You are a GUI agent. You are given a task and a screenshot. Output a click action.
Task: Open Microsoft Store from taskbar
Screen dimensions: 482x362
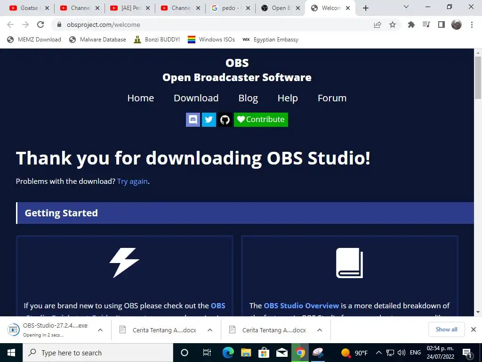(264, 353)
